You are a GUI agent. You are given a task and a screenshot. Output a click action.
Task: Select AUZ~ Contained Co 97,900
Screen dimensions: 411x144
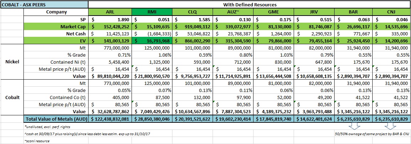point(233,97)
